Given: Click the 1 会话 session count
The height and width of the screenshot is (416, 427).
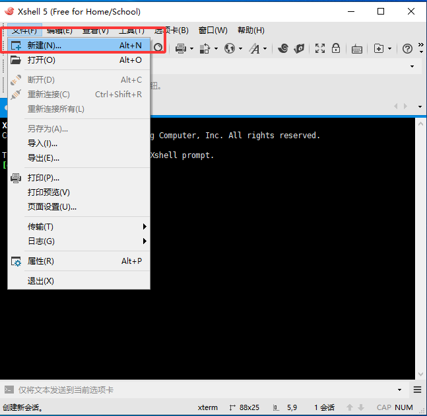Looking at the screenshot, I should 324,407.
